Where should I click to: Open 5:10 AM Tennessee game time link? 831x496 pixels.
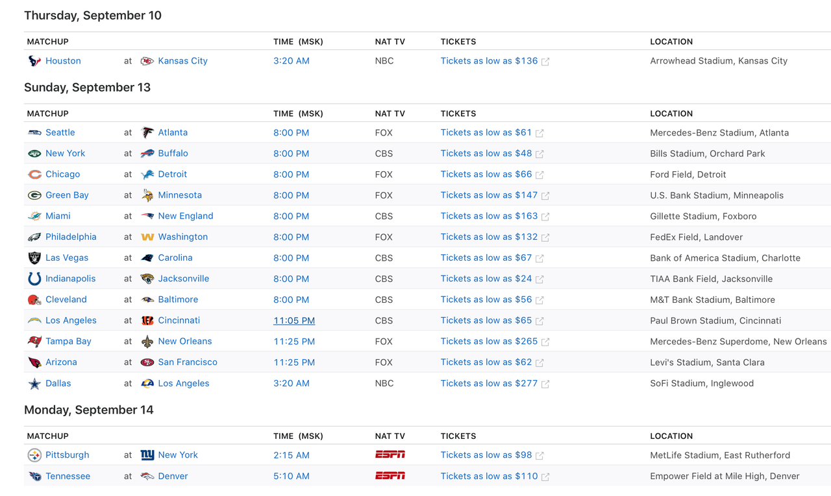[x=291, y=476]
